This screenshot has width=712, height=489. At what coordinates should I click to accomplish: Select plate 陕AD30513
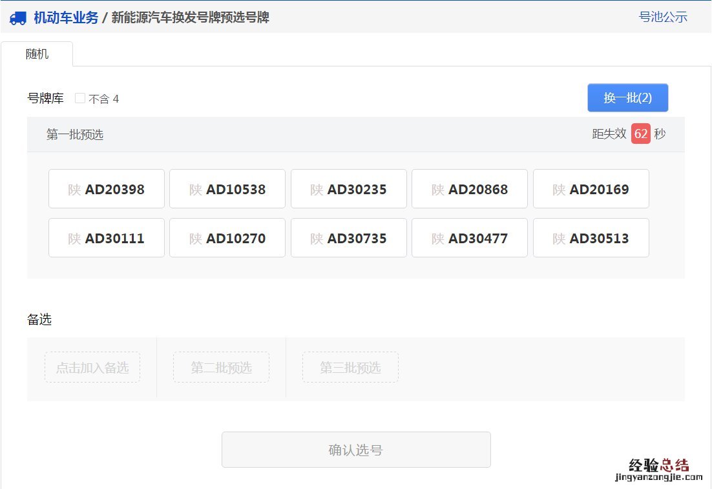click(x=591, y=237)
